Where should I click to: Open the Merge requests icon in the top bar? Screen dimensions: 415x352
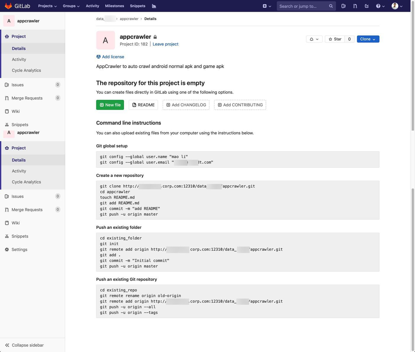click(x=355, y=6)
